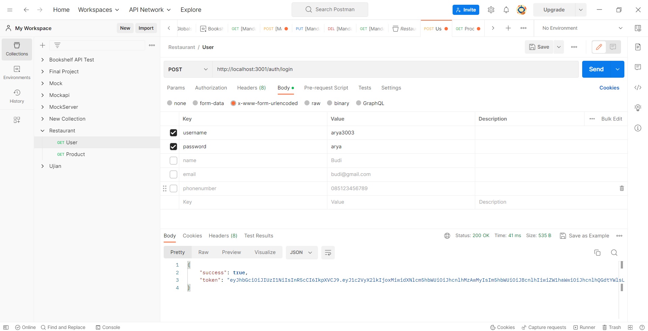
Task: Click Bulk Edit
Action: tap(612, 119)
